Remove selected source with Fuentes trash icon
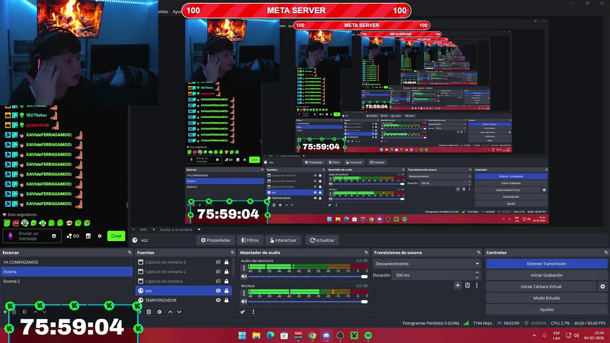This screenshot has width=610, height=343. 149,312
